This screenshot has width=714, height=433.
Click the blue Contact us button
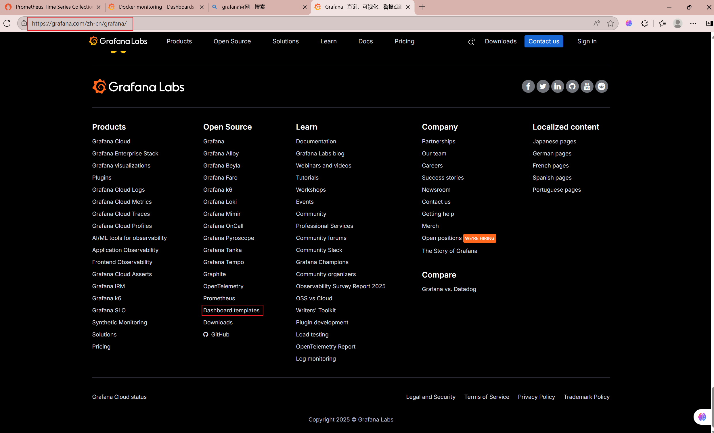[543, 41]
